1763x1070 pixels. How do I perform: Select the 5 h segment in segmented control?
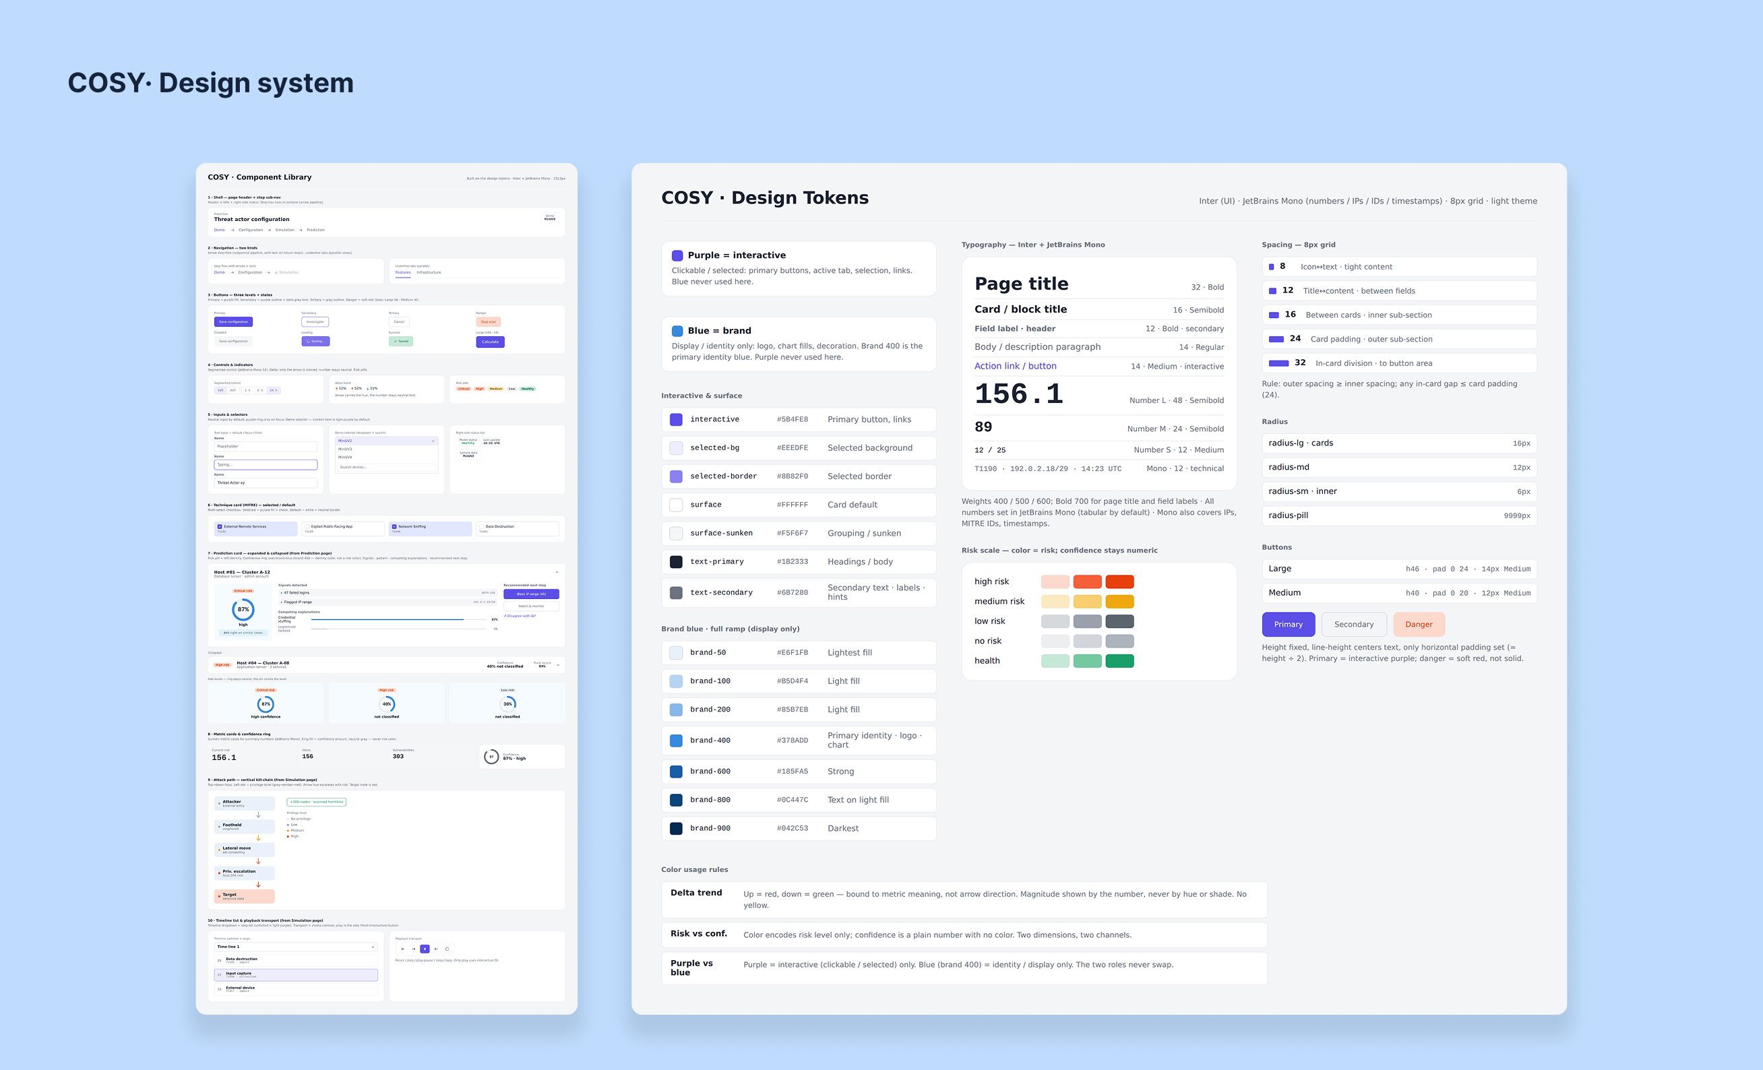click(x=260, y=391)
